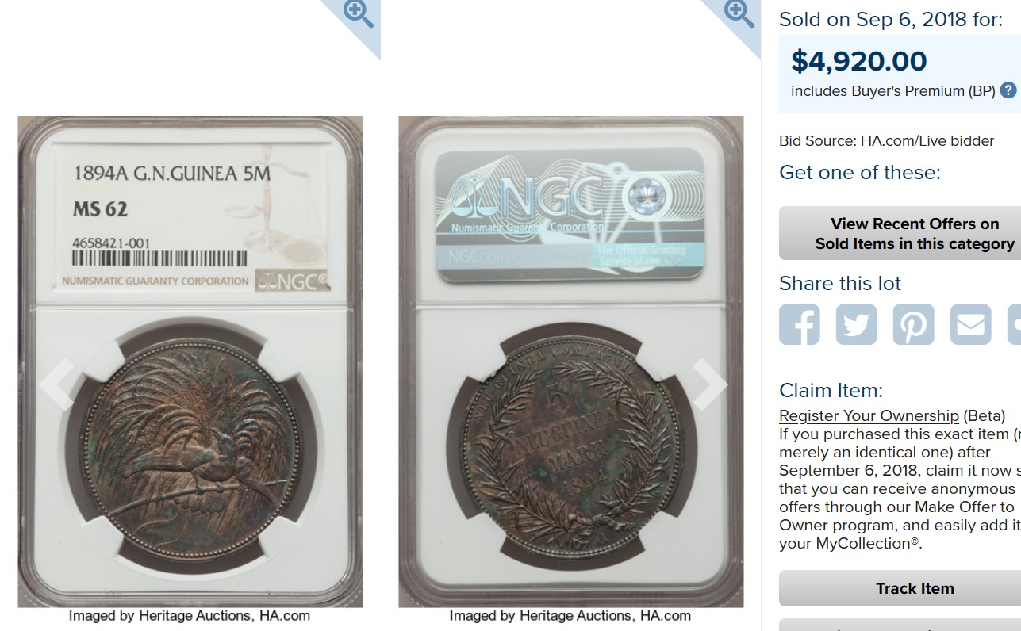Viewport: 1021px width, 631px height.
Task: Click the partially visible last share icon
Action: (x=1014, y=324)
